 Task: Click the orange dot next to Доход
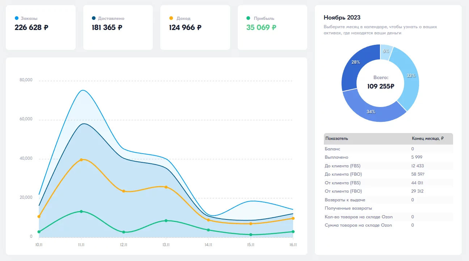[x=171, y=18]
